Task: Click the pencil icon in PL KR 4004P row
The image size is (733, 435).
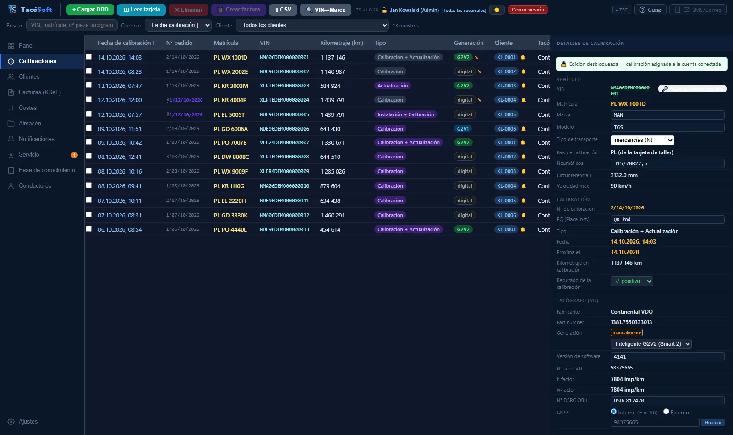Action: (480, 100)
